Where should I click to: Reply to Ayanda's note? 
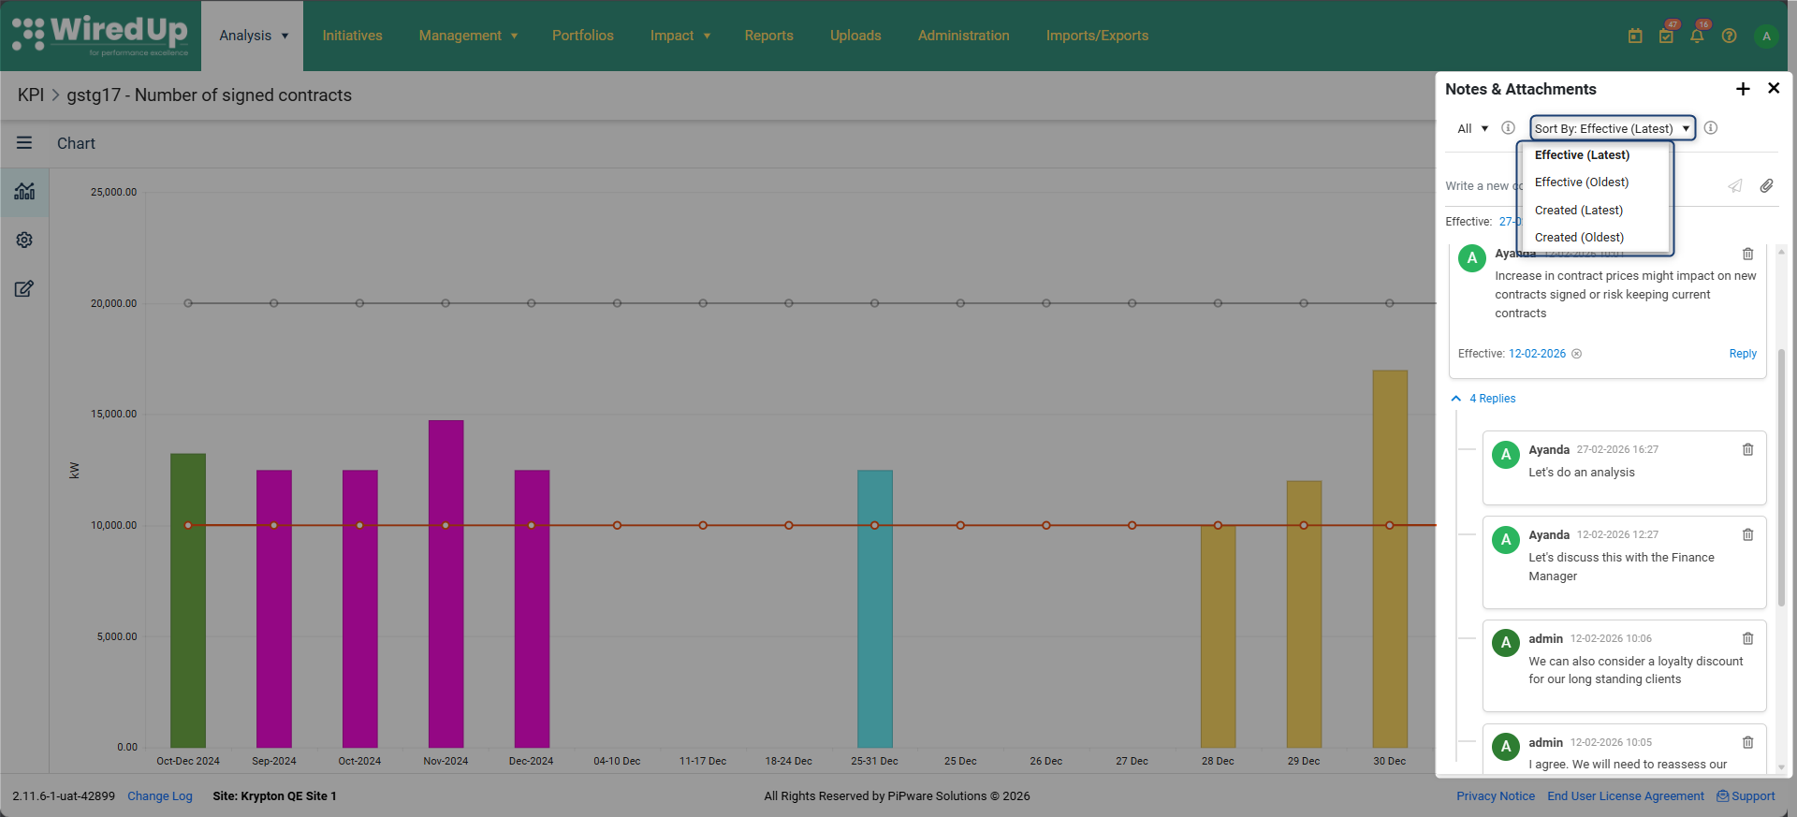1743,354
